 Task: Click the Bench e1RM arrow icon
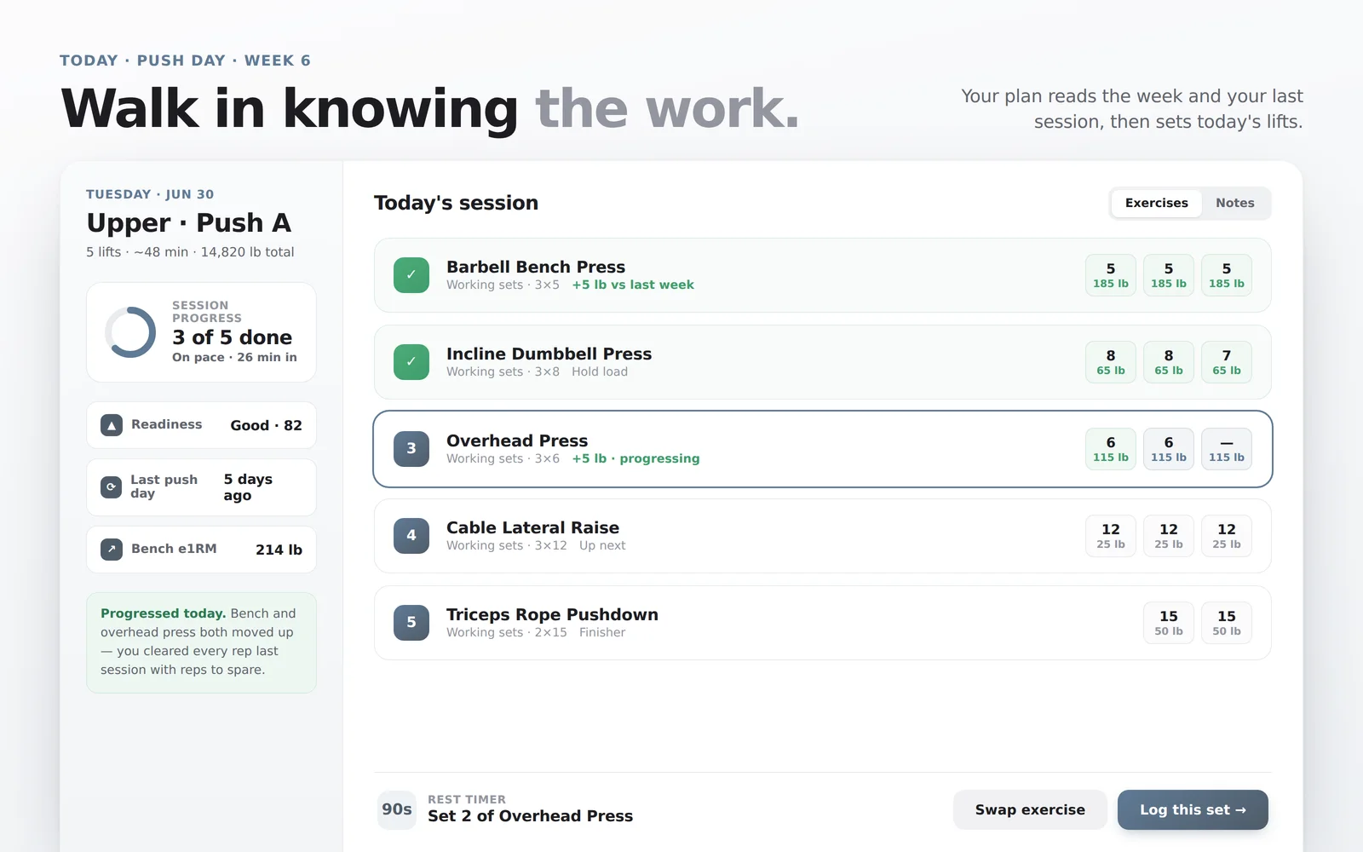(x=112, y=550)
